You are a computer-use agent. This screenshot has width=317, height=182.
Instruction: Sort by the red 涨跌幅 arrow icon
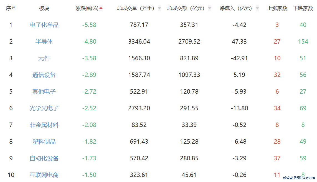[x=101, y=8]
